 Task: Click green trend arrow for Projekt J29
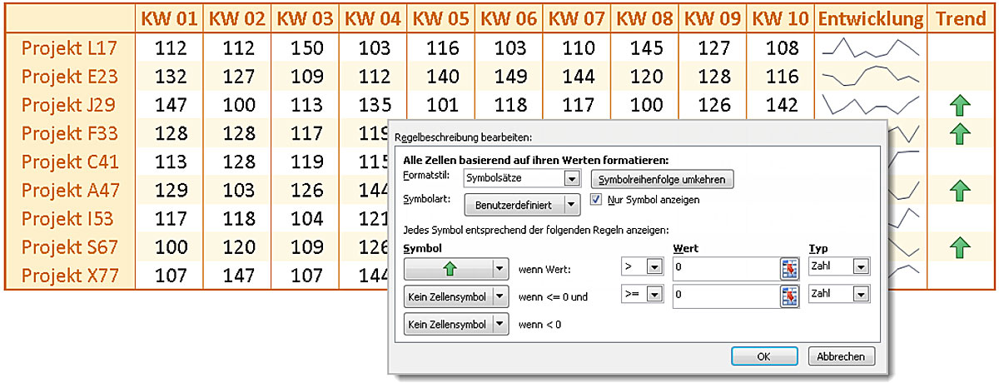pyautogui.click(x=961, y=105)
